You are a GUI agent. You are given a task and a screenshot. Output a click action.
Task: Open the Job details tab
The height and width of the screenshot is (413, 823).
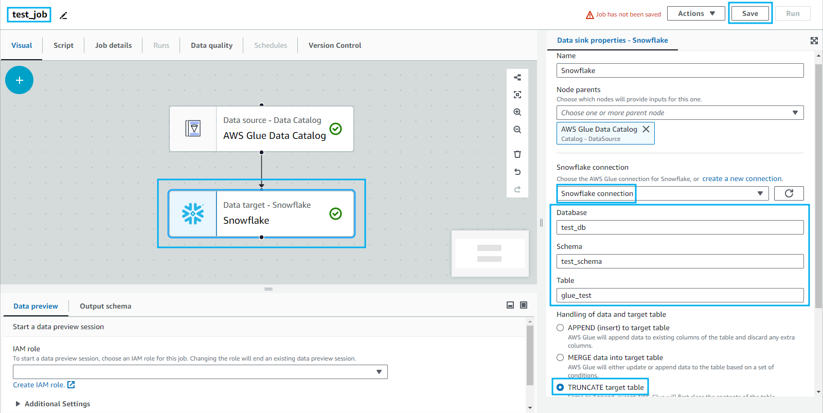[113, 45]
